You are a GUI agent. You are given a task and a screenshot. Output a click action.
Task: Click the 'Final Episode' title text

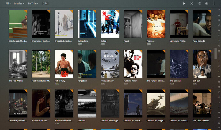(199, 41)
